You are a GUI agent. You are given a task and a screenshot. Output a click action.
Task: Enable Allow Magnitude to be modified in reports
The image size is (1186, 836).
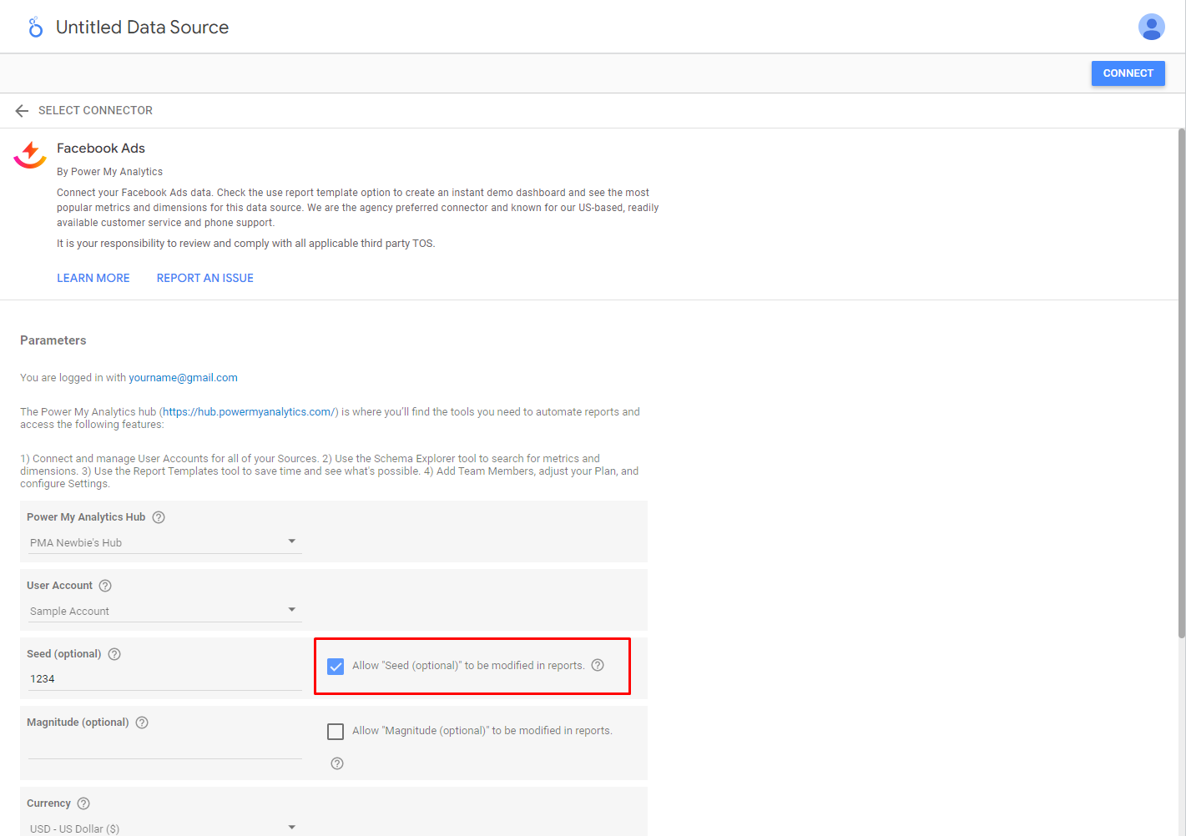pos(336,732)
